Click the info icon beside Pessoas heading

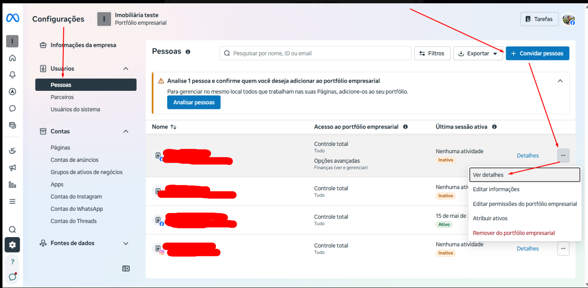tap(188, 52)
